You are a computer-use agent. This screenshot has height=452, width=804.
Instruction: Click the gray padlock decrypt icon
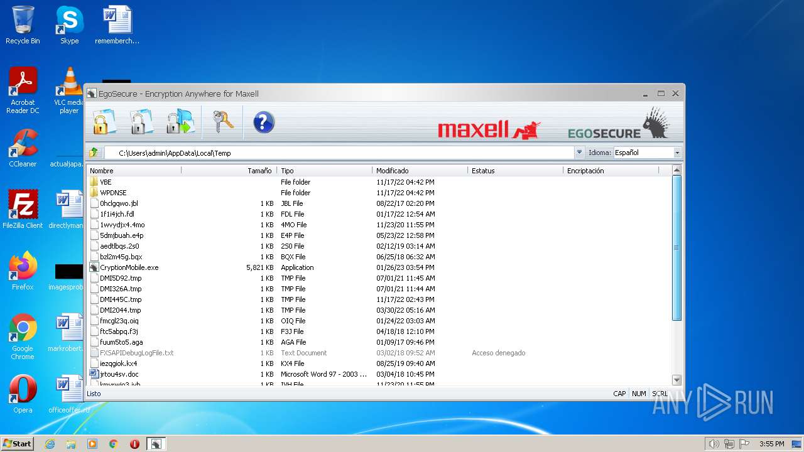click(x=141, y=122)
